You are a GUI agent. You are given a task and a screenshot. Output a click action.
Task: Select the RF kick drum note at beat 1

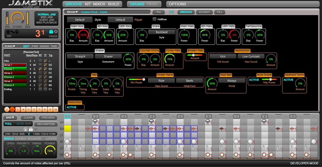click(67, 141)
